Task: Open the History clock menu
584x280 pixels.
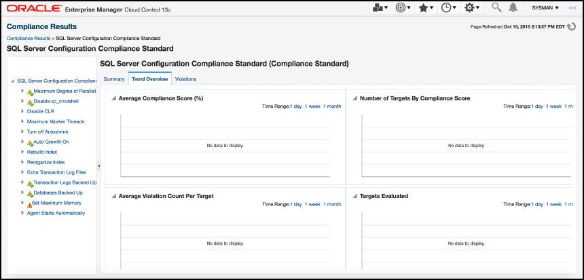Action: pyautogui.click(x=448, y=8)
